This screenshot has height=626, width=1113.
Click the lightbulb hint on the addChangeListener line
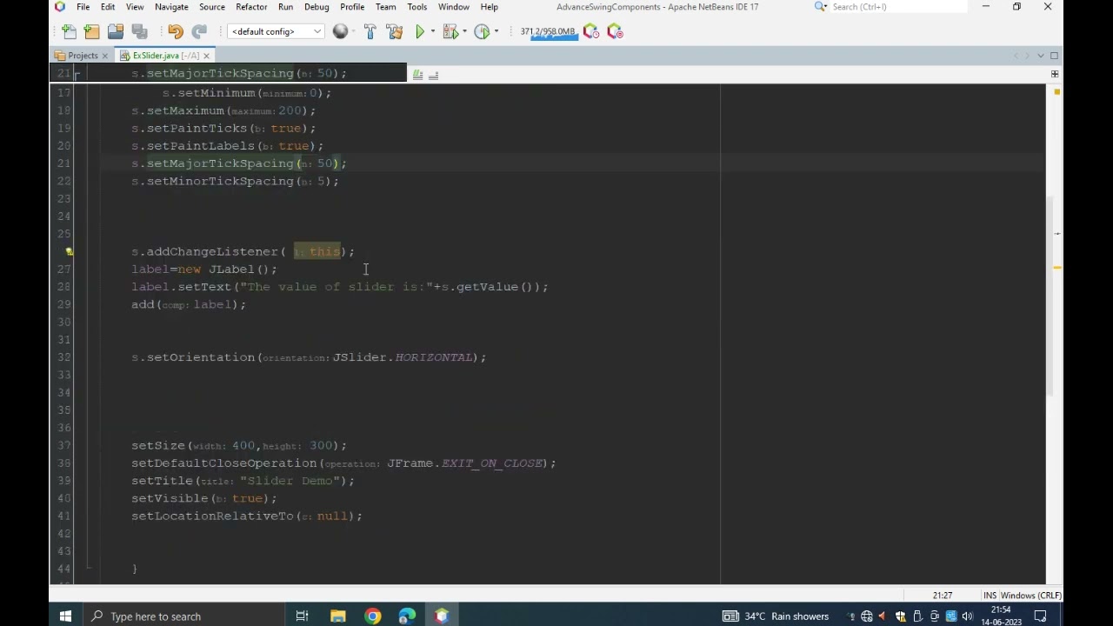coord(69,251)
